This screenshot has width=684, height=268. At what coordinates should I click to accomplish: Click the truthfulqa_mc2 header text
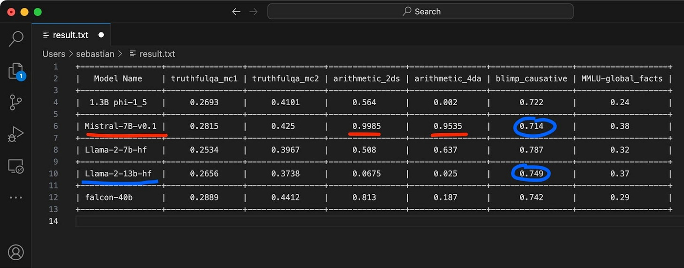coord(285,78)
